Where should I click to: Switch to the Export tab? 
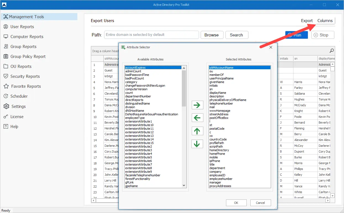click(307, 21)
